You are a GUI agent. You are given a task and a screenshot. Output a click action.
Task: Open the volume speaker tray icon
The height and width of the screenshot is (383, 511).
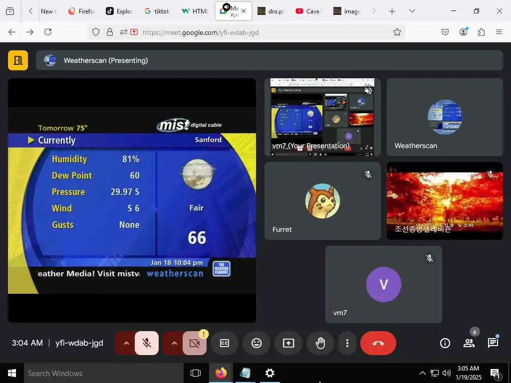tap(447, 373)
